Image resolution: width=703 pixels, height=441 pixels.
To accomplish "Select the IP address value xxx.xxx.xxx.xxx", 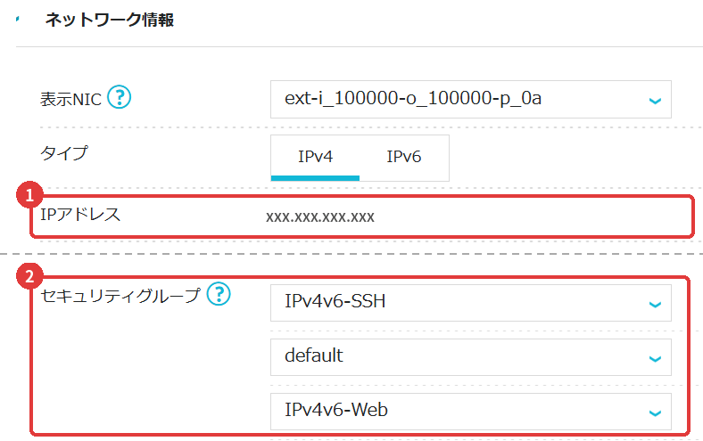I will 320,217.
